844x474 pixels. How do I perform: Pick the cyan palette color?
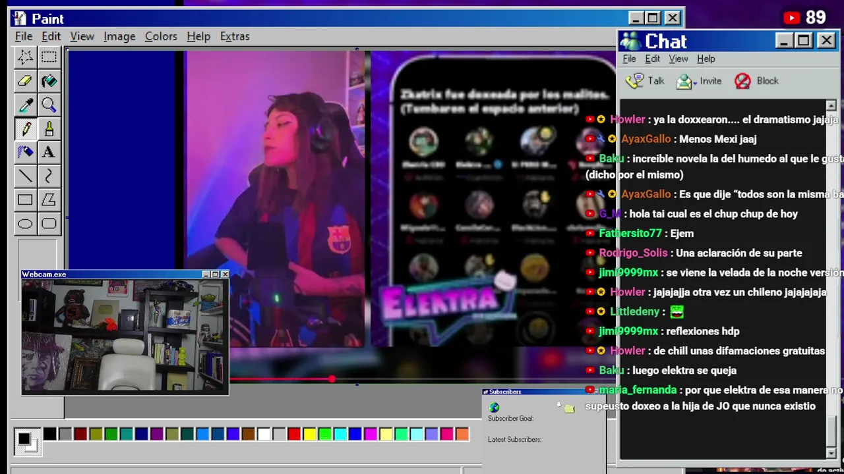(x=340, y=434)
